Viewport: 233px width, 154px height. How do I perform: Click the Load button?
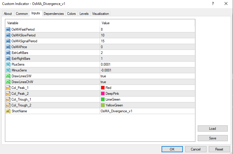pos(213,129)
